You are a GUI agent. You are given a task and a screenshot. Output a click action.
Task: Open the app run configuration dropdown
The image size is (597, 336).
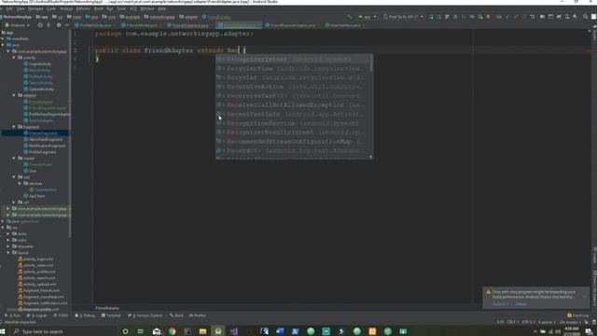click(x=367, y=17)
